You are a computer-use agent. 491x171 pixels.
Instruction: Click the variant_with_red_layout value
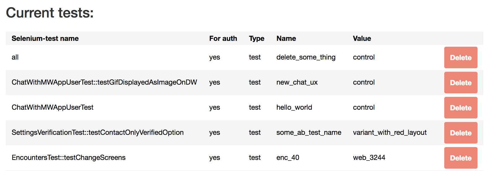point(390,132)
